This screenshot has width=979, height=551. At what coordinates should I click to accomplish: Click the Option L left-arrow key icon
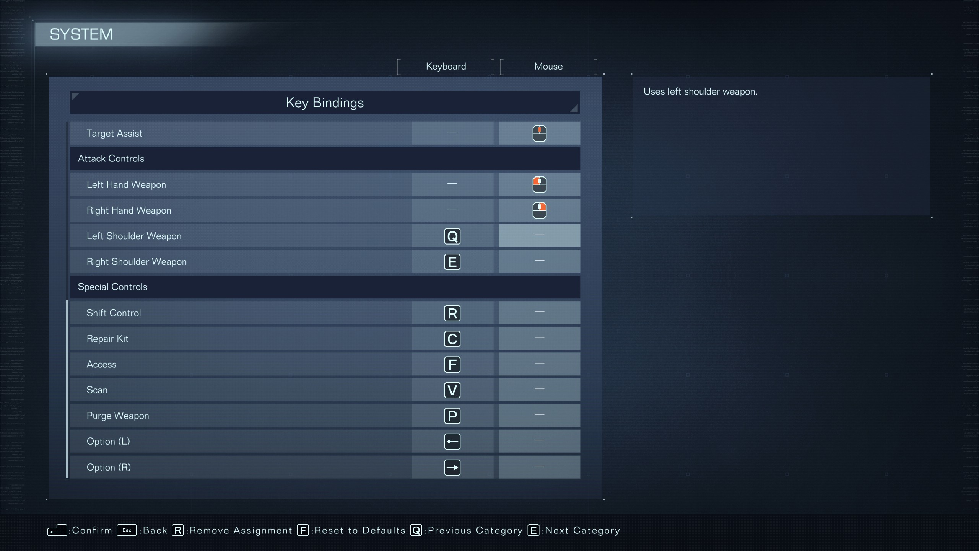pyautogui.click(x=451, y=441)
